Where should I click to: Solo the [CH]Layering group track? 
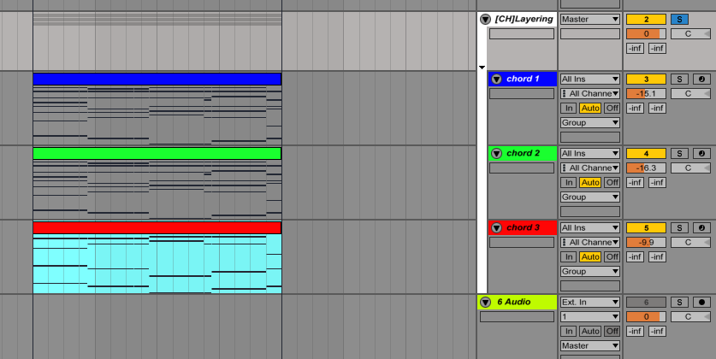[679, 19]
